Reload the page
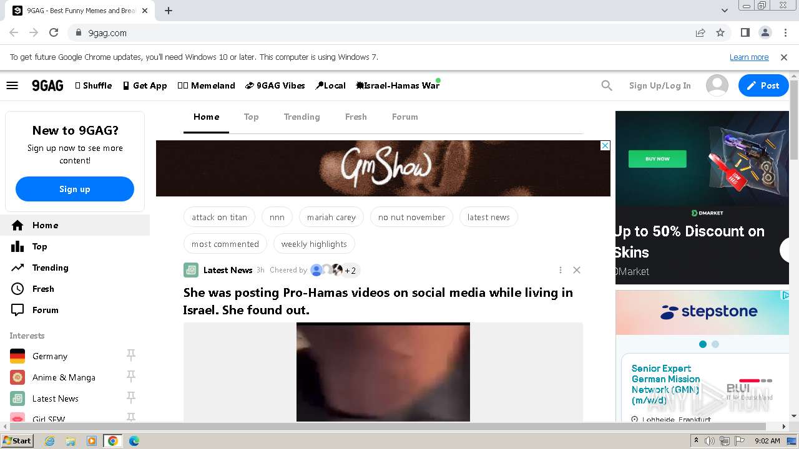Screen dimensions: 799x449 point(54,32)
